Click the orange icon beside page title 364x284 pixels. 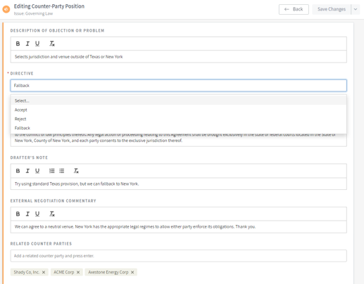pyautogui.click(x=6, y=9)
